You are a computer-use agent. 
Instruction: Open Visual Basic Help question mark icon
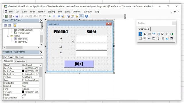click(x=87, y=16)
